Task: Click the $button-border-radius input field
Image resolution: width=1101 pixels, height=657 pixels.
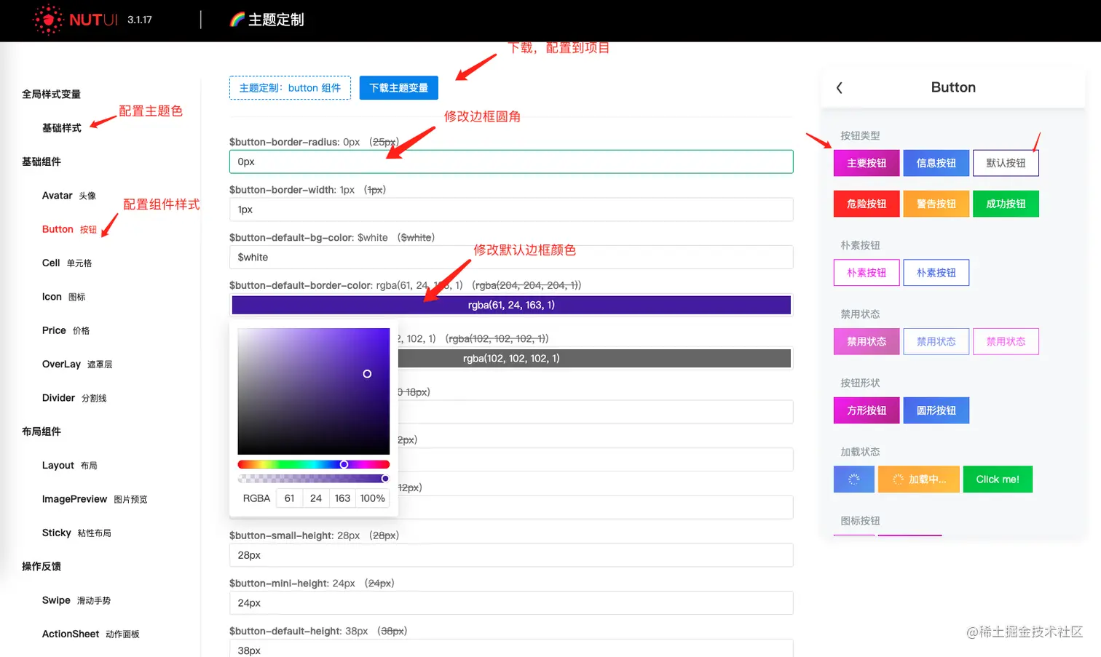Action: pos(511,162)
